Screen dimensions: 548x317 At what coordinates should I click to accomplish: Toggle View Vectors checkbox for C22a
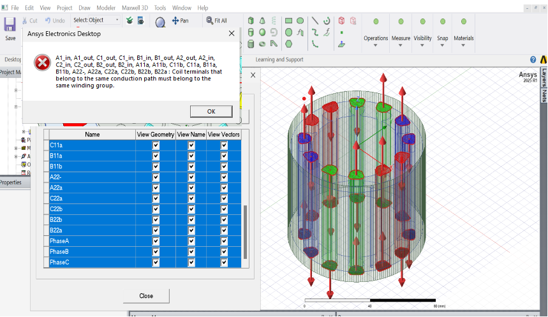(x=224, y=198)
